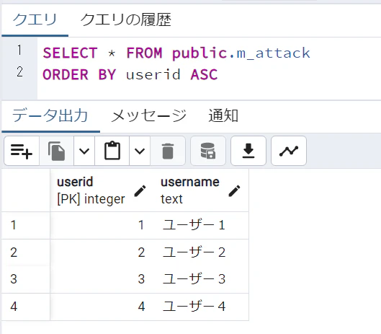The width and height of the screenshot is (381, 334).
Task: Select the row header numbered 1
Action: tap(26, 225)
